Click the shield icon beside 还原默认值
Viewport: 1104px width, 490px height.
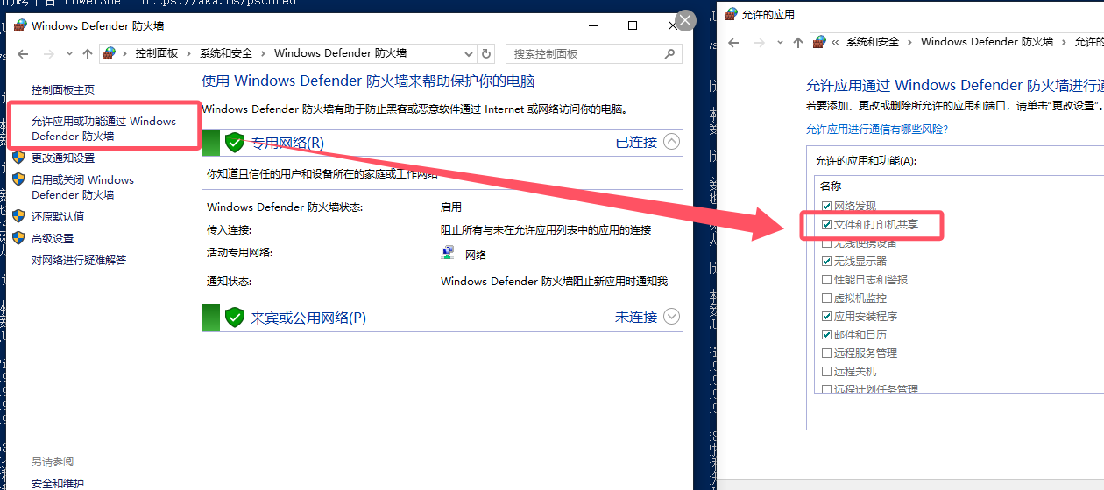[18, 216]
